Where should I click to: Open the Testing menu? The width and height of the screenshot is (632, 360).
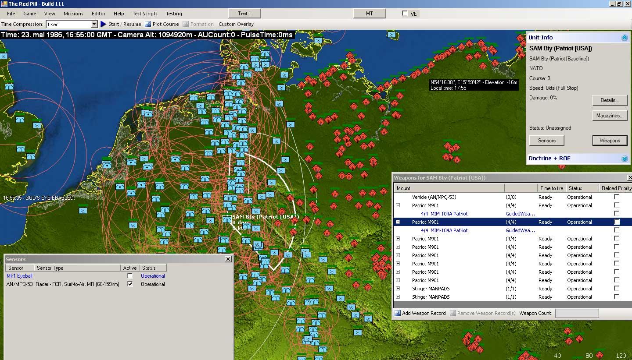coord(174,14)
